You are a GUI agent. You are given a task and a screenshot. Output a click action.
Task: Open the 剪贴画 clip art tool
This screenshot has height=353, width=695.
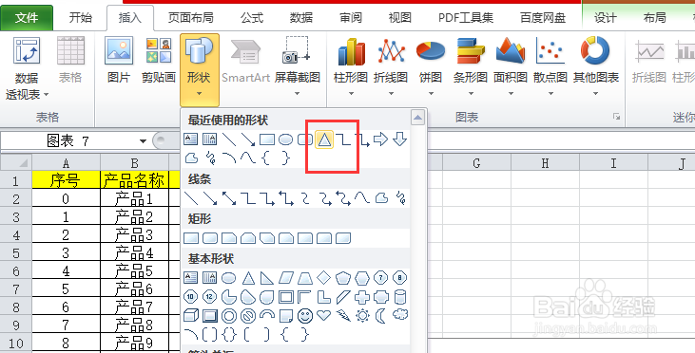point(159,60)
